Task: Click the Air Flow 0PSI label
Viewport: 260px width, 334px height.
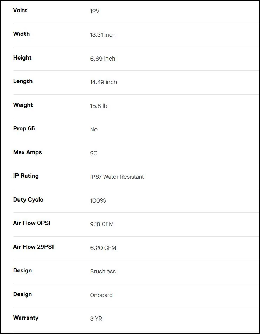Action: [32, 223]
